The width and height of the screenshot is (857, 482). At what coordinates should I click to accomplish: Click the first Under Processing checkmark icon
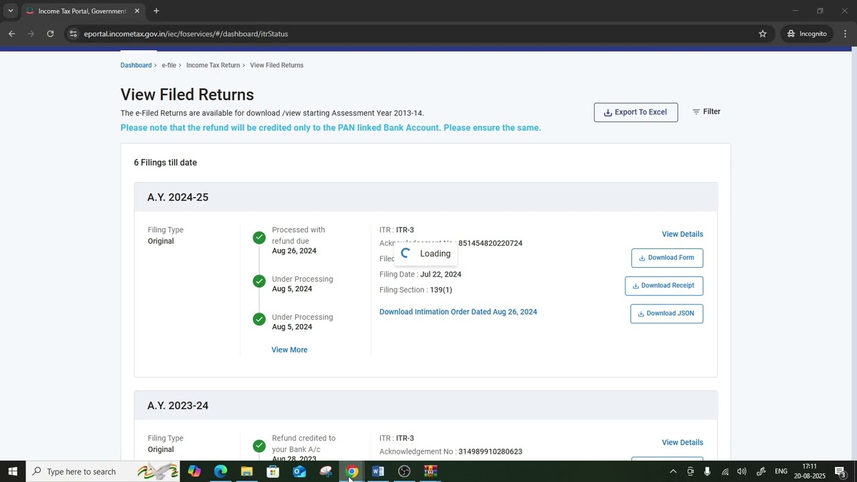pyautogui.click(x=259, y=281)
